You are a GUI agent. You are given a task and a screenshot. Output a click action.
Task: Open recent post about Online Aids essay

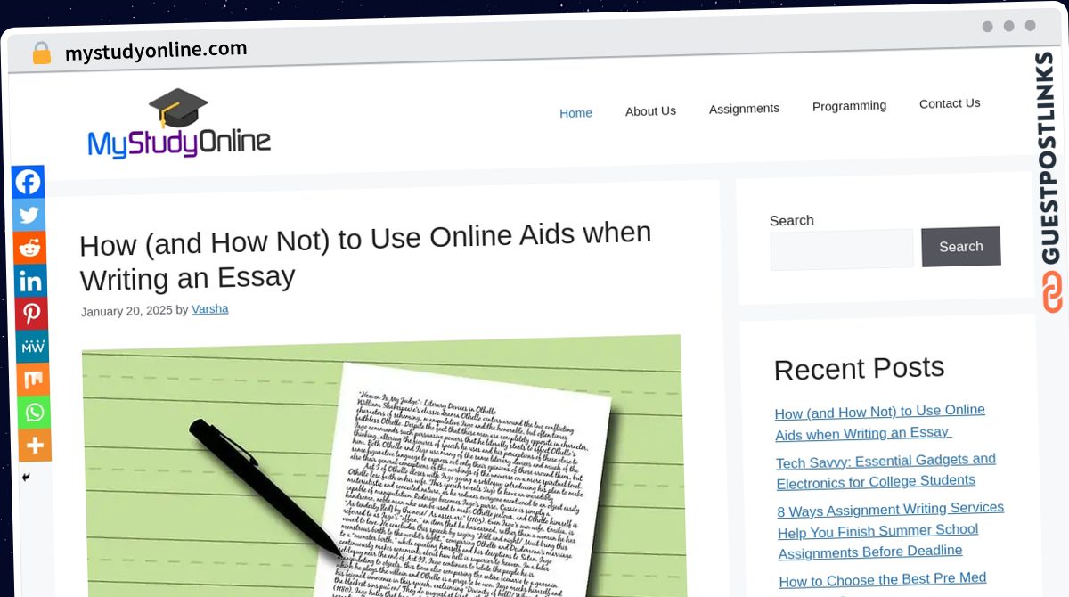(880, 422)
